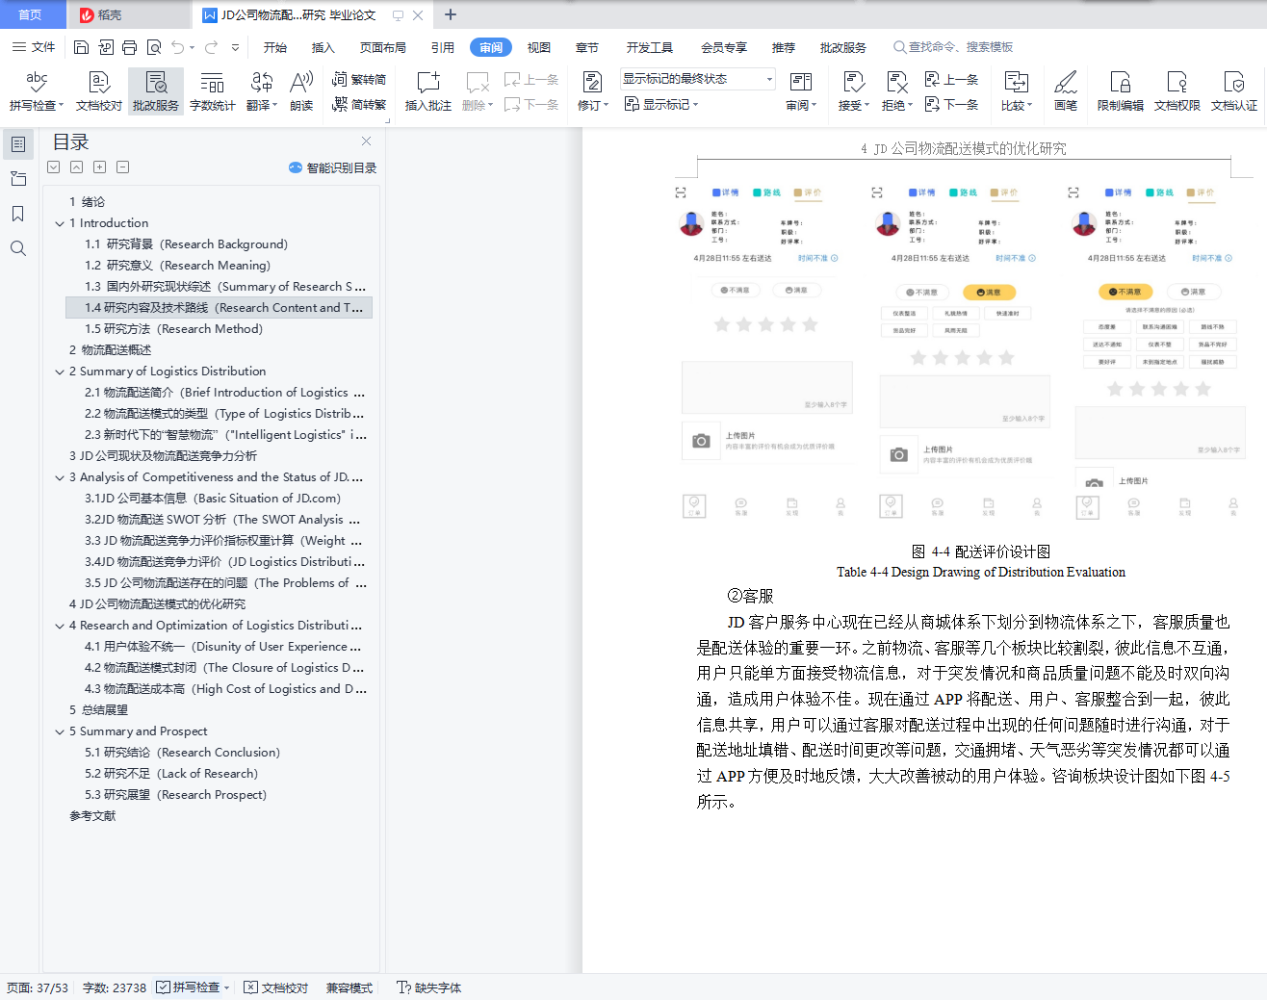The height and width of the screenshot is (1000, 1267).
Task: Open the 批改服务 ribbon button
Action: [x=156, y=91]
